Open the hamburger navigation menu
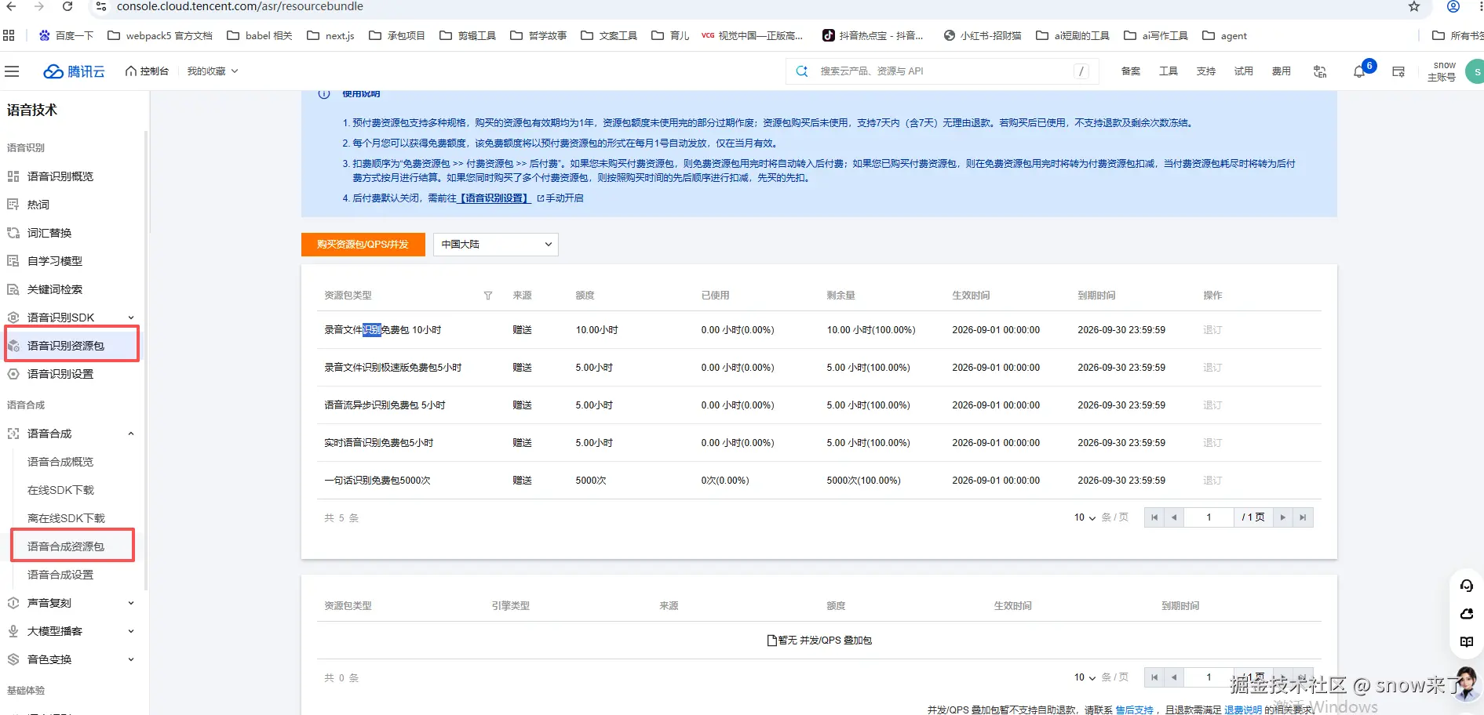Viewport: 1484px width, 715px height. (12, 71)
